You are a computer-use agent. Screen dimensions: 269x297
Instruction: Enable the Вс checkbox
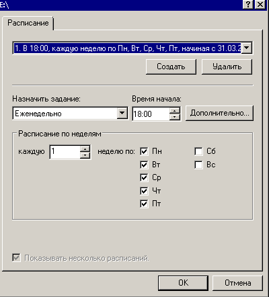click(198, 165)
